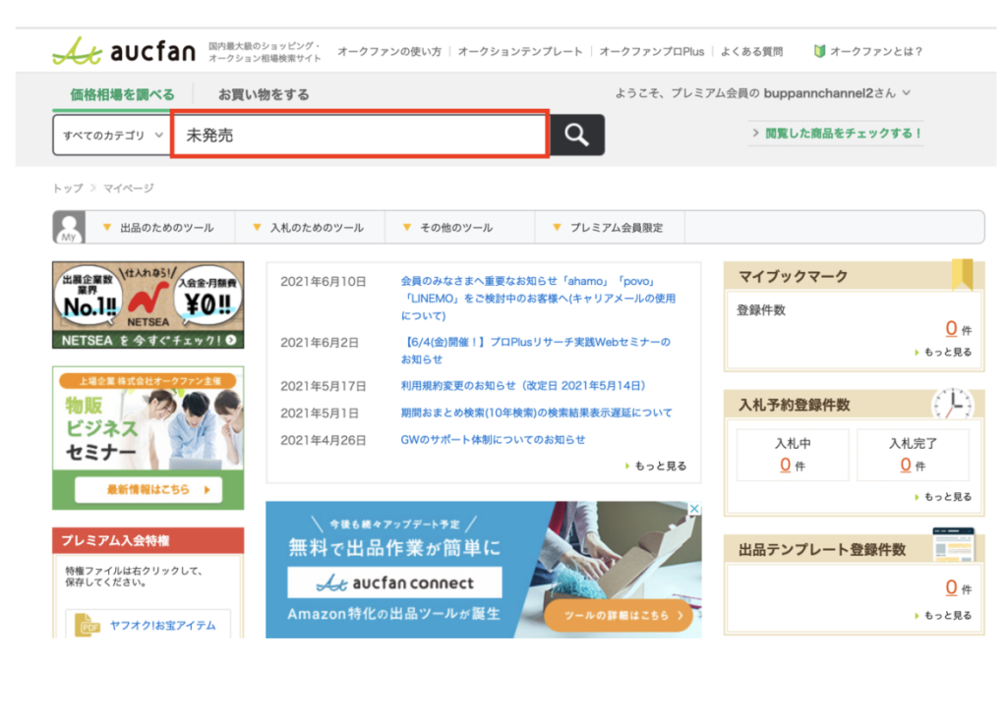Click the green beginner mark icon
The height and width of the screenshot is (719, 1007).
[x=819, y=51]
